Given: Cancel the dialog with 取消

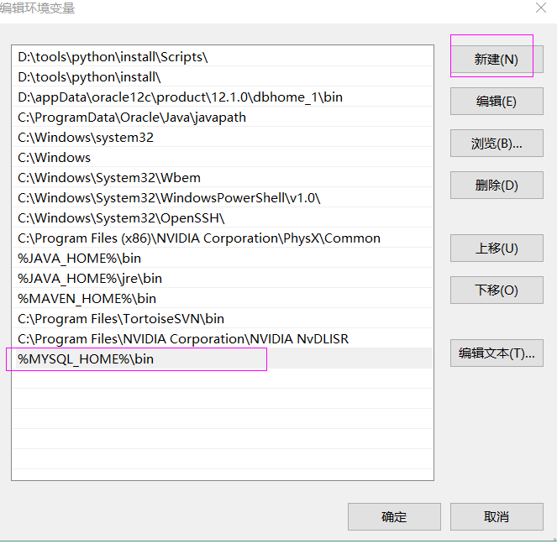Looking at the screenshot, I should [x=497, y=517].
